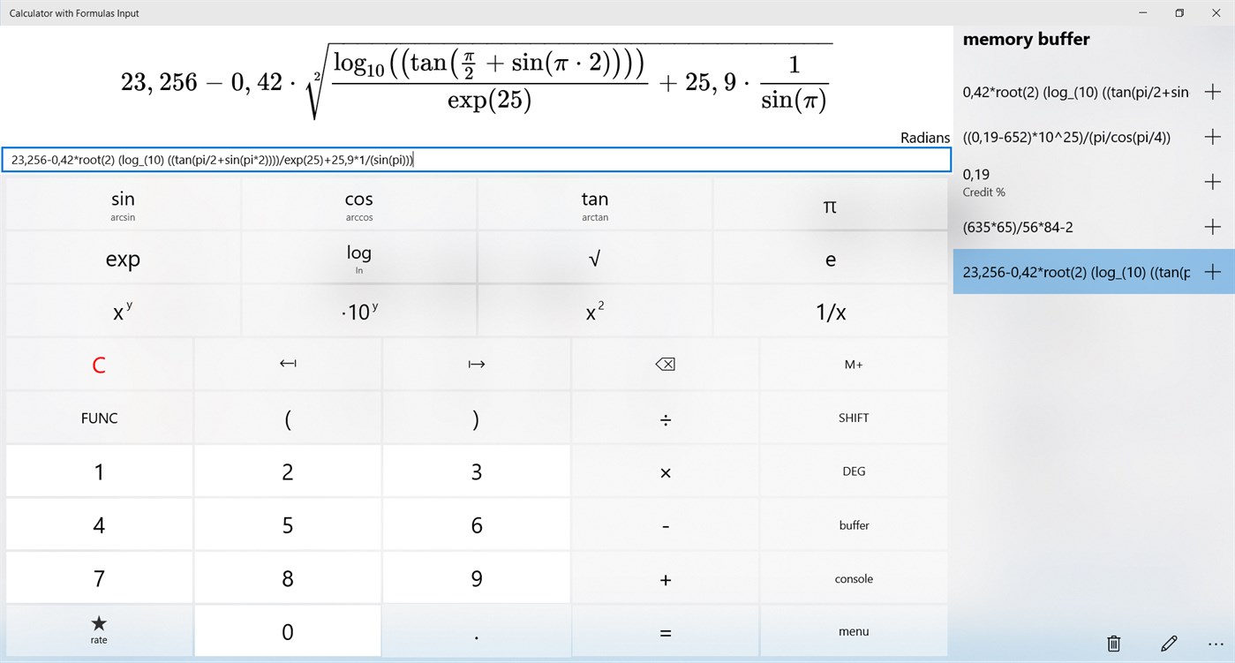Click the formula input field

pyautogui.click(x=477, y=160)
